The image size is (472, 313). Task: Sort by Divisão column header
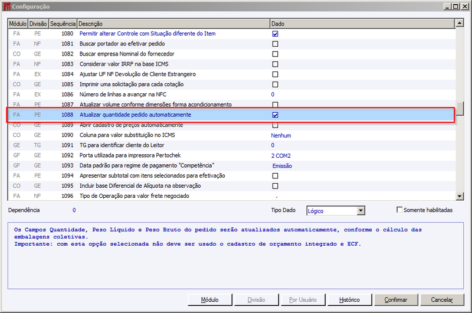coord(38,24)
